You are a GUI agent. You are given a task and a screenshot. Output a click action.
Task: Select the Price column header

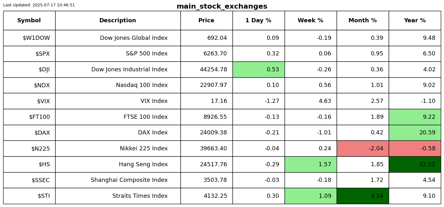[206, 21]
